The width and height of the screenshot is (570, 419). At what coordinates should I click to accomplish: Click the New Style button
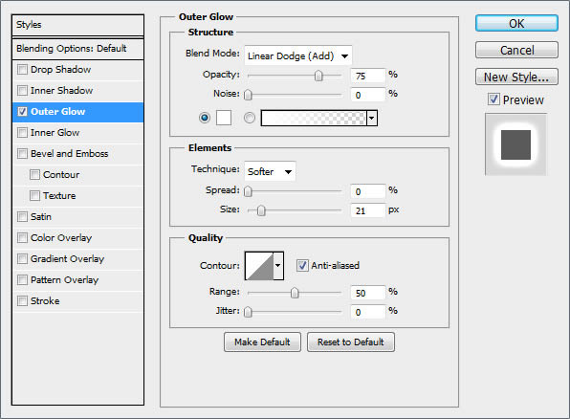(x=516, y=77)
